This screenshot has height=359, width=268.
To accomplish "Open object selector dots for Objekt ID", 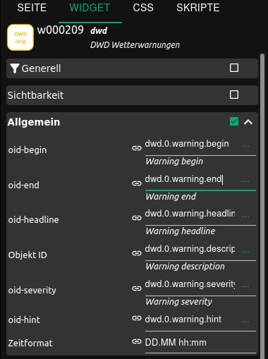I will tap(245, 251).
